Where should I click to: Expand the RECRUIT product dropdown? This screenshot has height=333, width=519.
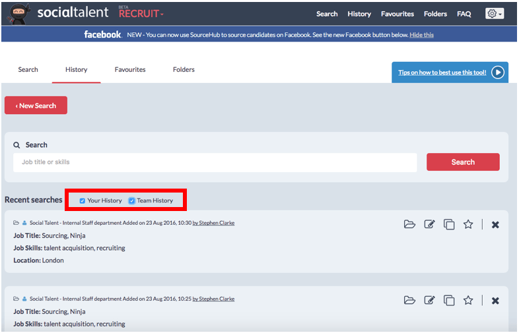pyautogui.click(x=141, y=14)
